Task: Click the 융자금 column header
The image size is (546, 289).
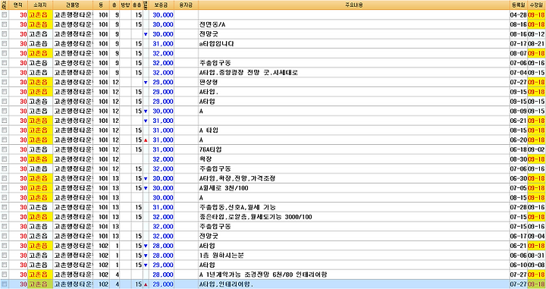Action: point(186,5)
